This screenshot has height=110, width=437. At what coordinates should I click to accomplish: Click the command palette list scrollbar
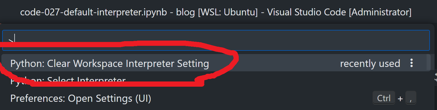tap(428, 63)
